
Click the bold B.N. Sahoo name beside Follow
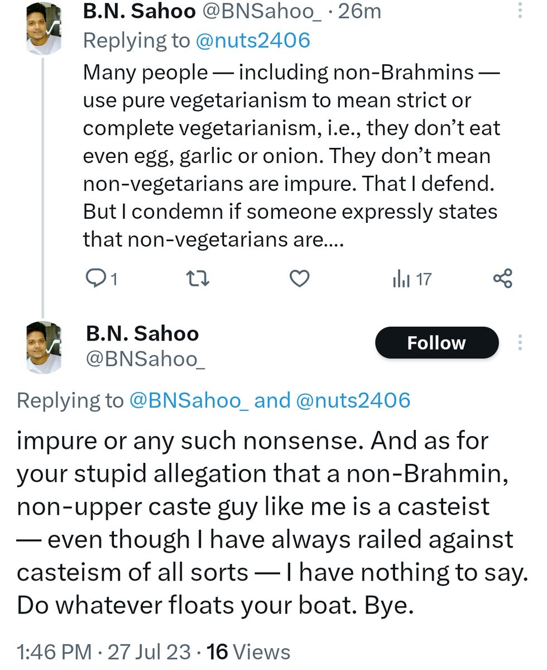[142, 334]
